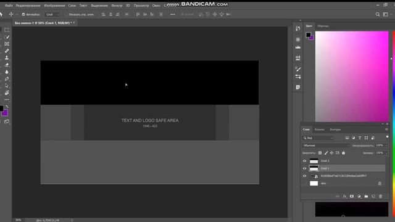Select the Healing Brush bandage tool

pos(7,51)
